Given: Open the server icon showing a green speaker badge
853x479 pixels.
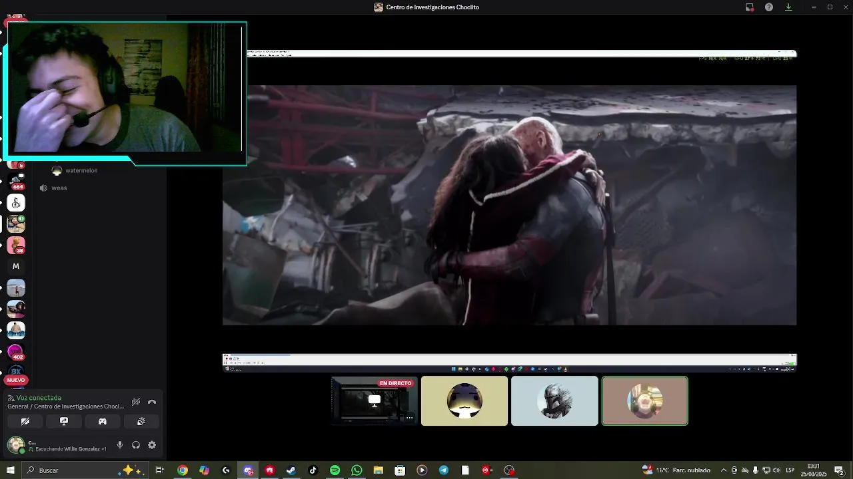Looking at the screenshot, I should tap(16, 224).
